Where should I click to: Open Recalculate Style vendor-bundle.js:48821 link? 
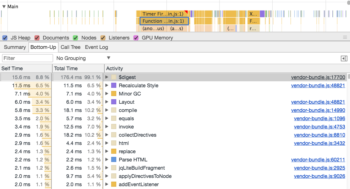318,86
